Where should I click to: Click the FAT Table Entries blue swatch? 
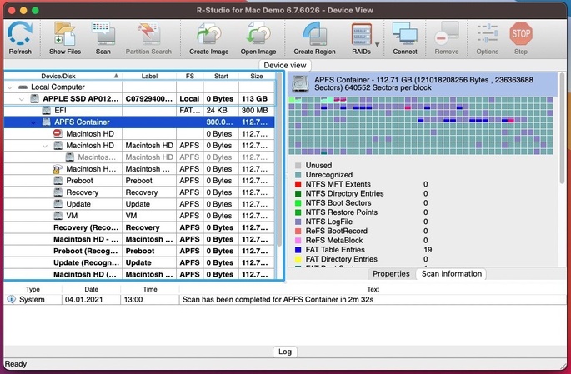click(x=298, y=250)
